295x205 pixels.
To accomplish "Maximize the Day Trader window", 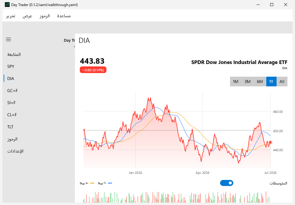I will pyautogui.click(x=272, y=5).
